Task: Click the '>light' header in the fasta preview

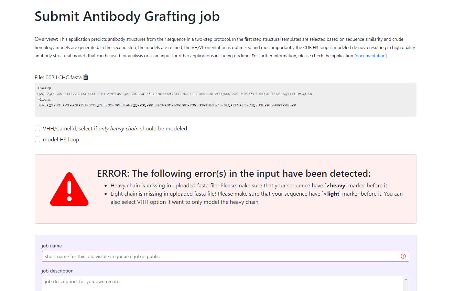Action: tap(44, 100)
